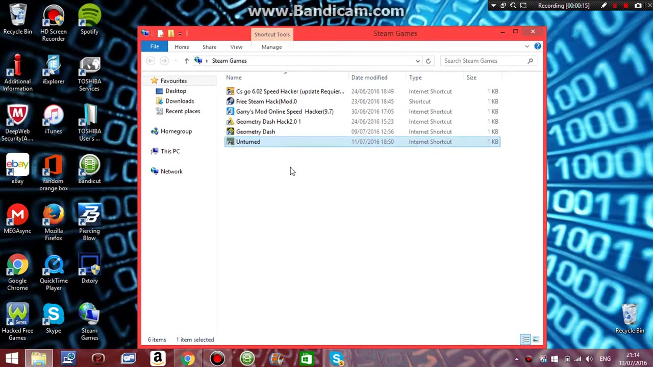This screenshot has height=367, width=653.
Task: Open the Unturned shortcut file
Action: tap(362, 142)
